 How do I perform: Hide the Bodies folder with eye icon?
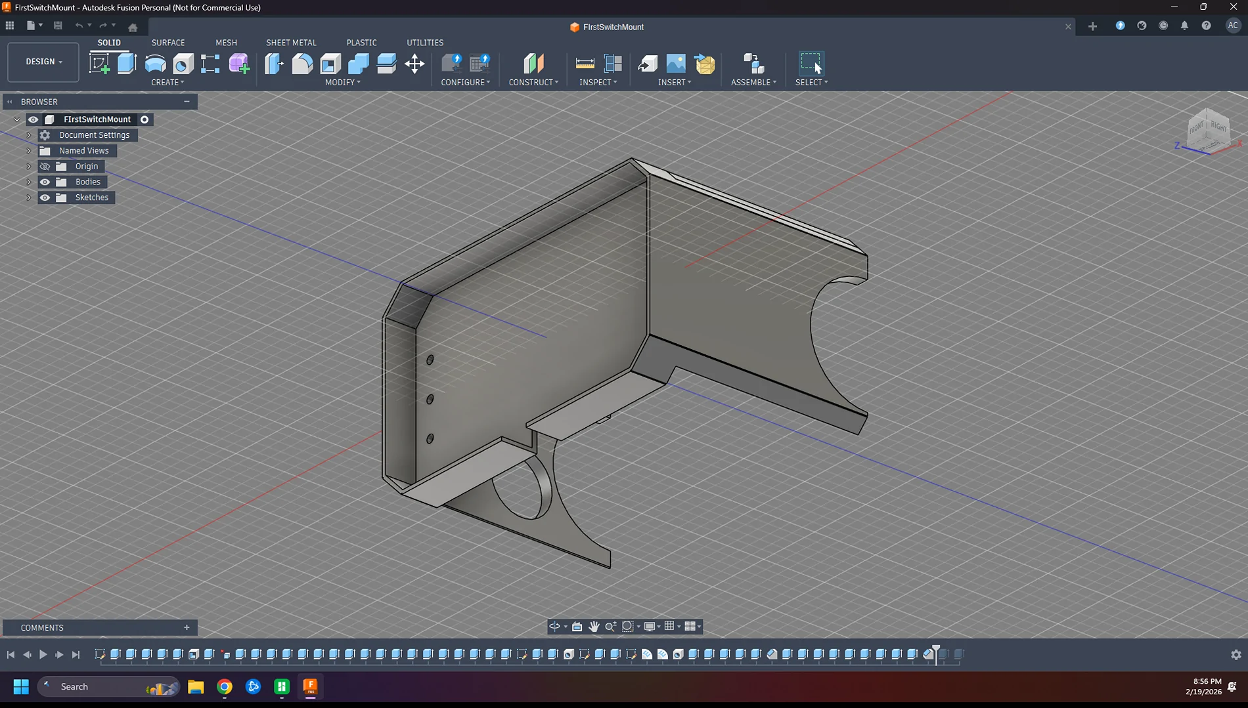point(45,182)
